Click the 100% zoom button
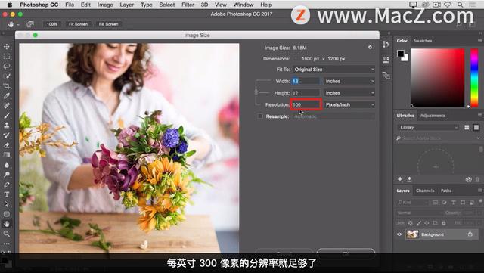The image size is (484, 273). [x=52, y=24]
